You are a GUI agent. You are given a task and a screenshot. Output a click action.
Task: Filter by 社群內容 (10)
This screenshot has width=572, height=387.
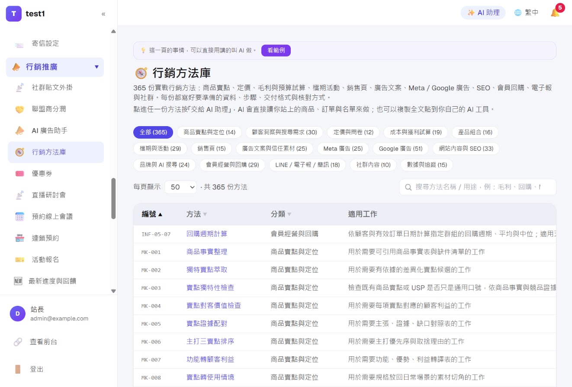[373, 165]
